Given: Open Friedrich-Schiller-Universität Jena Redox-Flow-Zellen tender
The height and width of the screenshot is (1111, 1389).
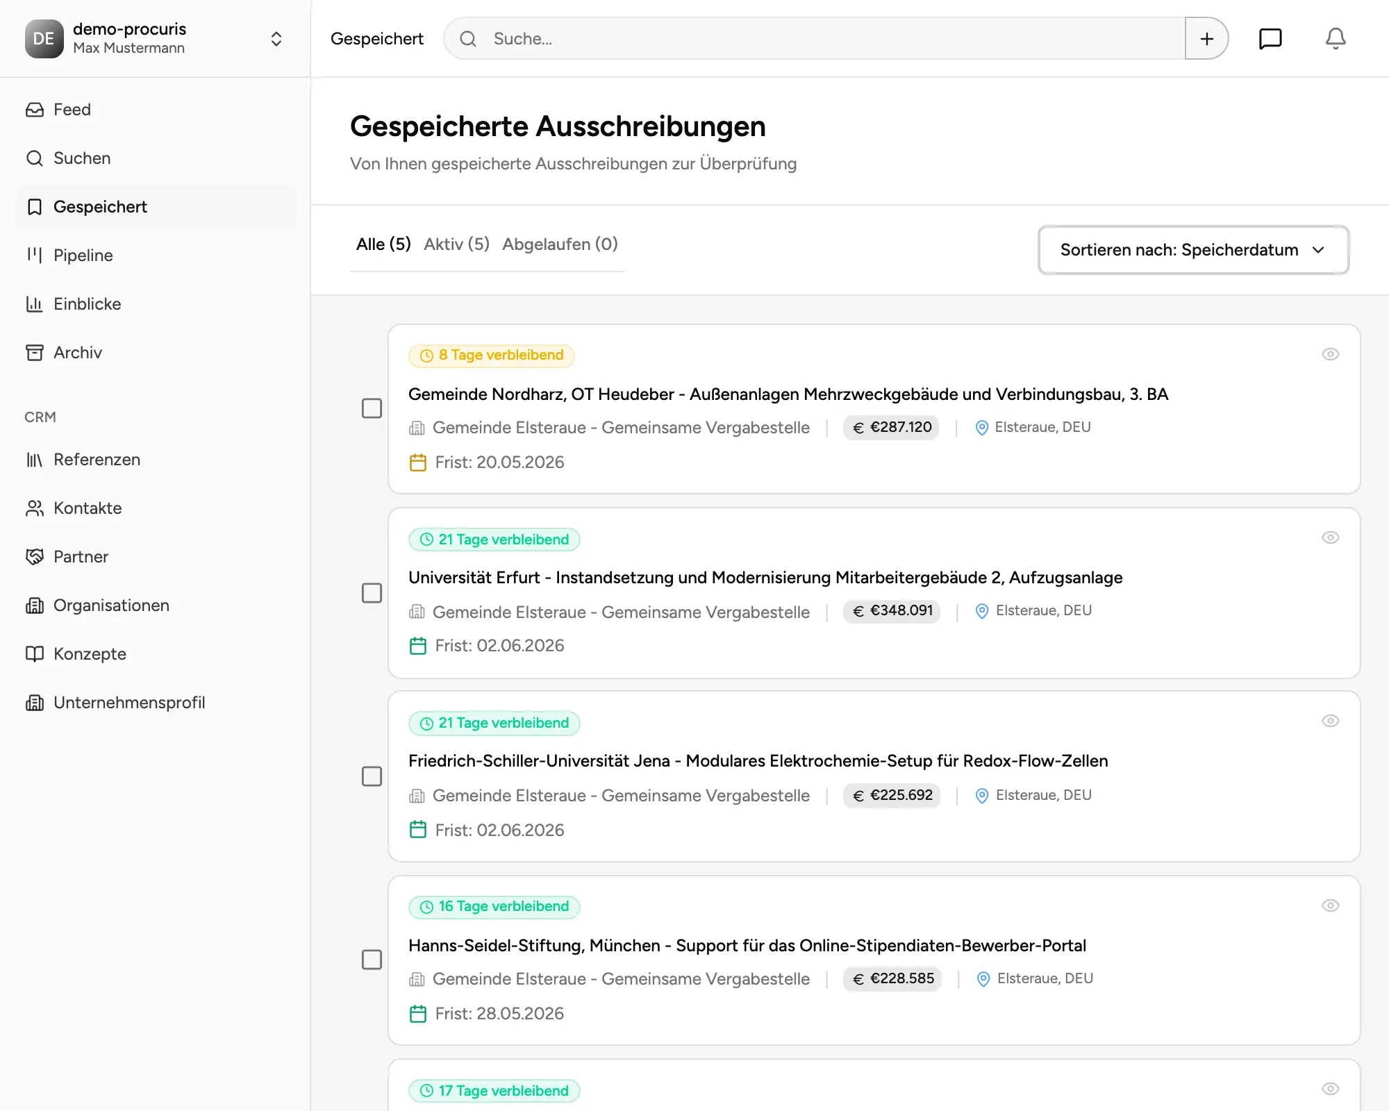Looking at the screenshot, I should coord(758,761).
